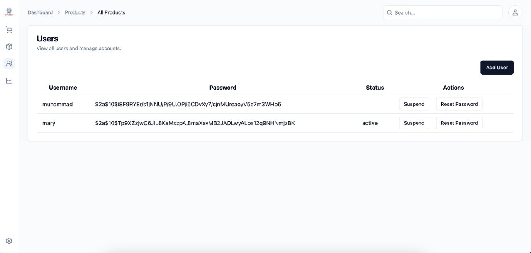Navigate to Dashboard via breadcrumb
Image resolution: width=531 pixels, height=253 pixels.
click(x=40, y=12)
